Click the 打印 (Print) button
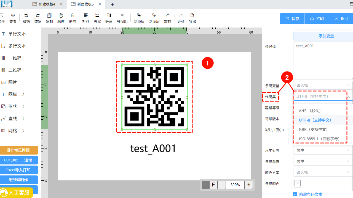353x198 pixels. [317, 19]
